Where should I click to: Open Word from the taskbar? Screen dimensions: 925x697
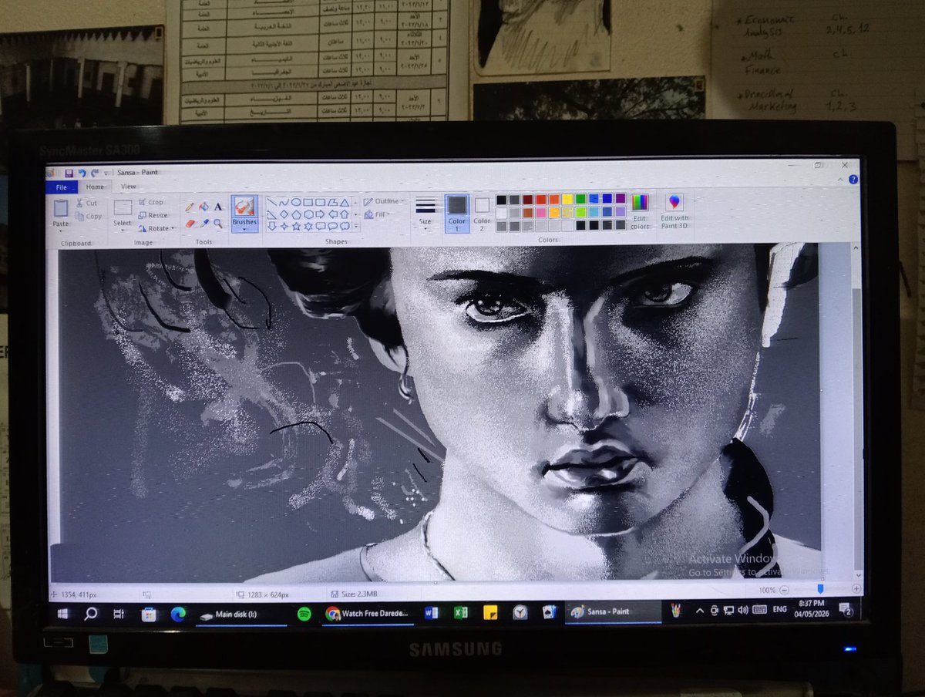coord(431,613)
